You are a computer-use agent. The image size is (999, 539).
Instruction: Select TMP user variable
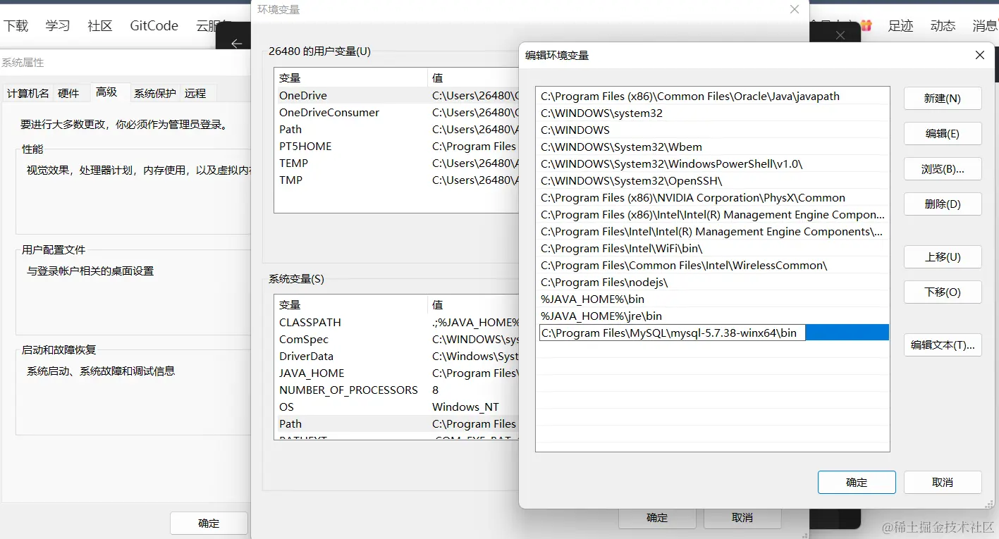pyautogui.click(x=397, y=180)
